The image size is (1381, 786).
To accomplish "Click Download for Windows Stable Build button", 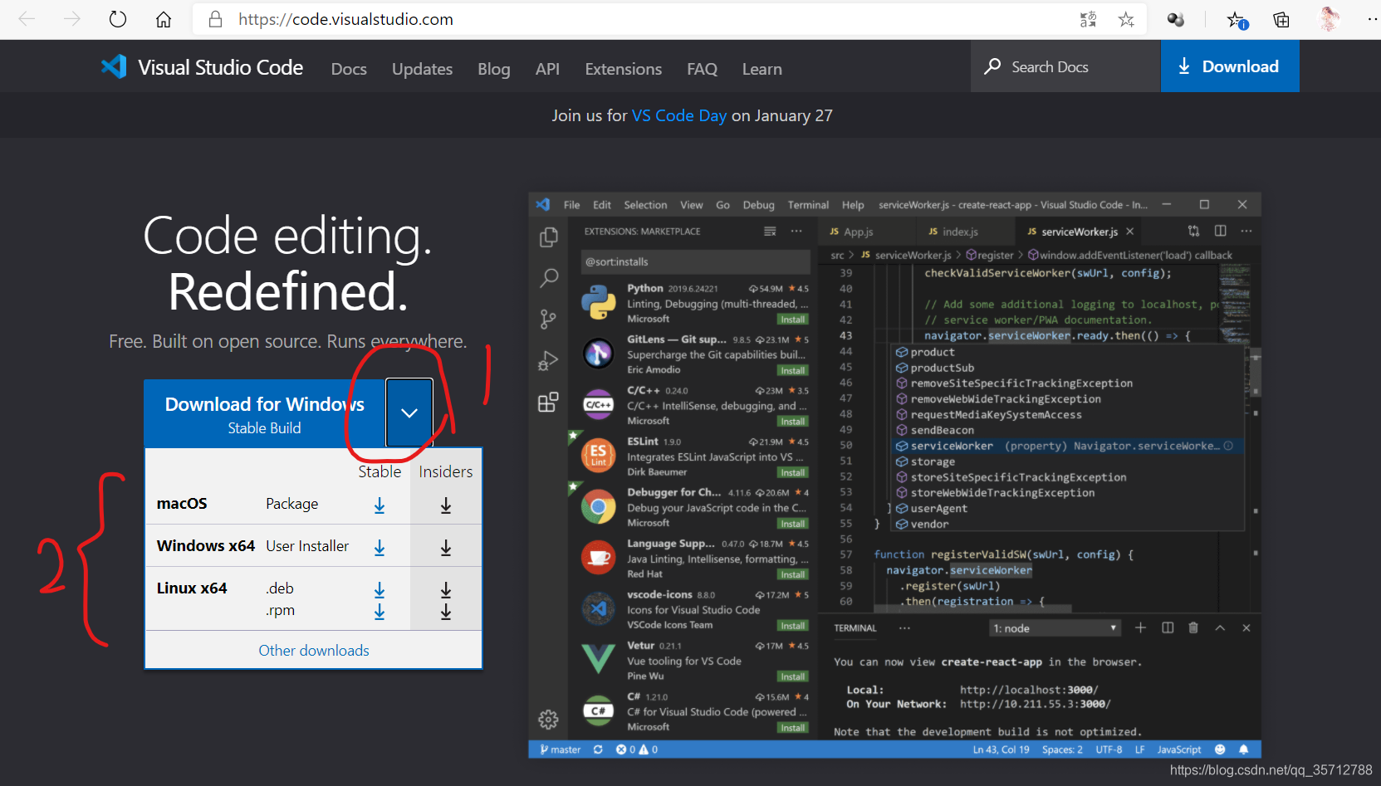I will click(x=265, y=413).
